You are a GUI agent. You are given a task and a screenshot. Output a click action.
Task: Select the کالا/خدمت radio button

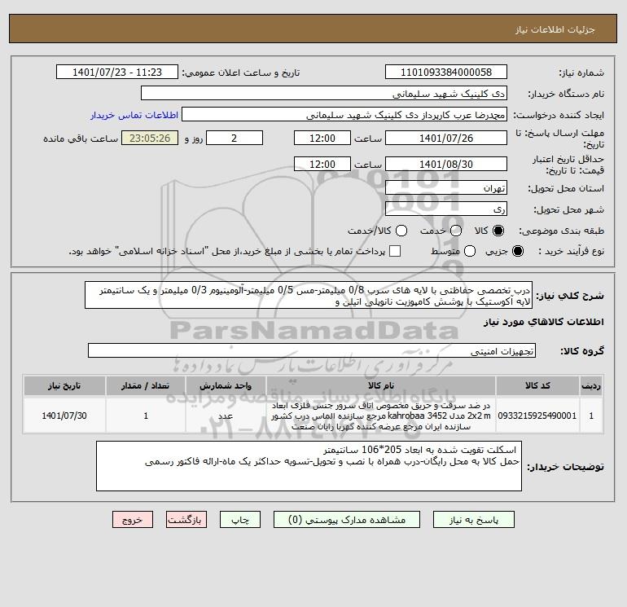(401, 231)
